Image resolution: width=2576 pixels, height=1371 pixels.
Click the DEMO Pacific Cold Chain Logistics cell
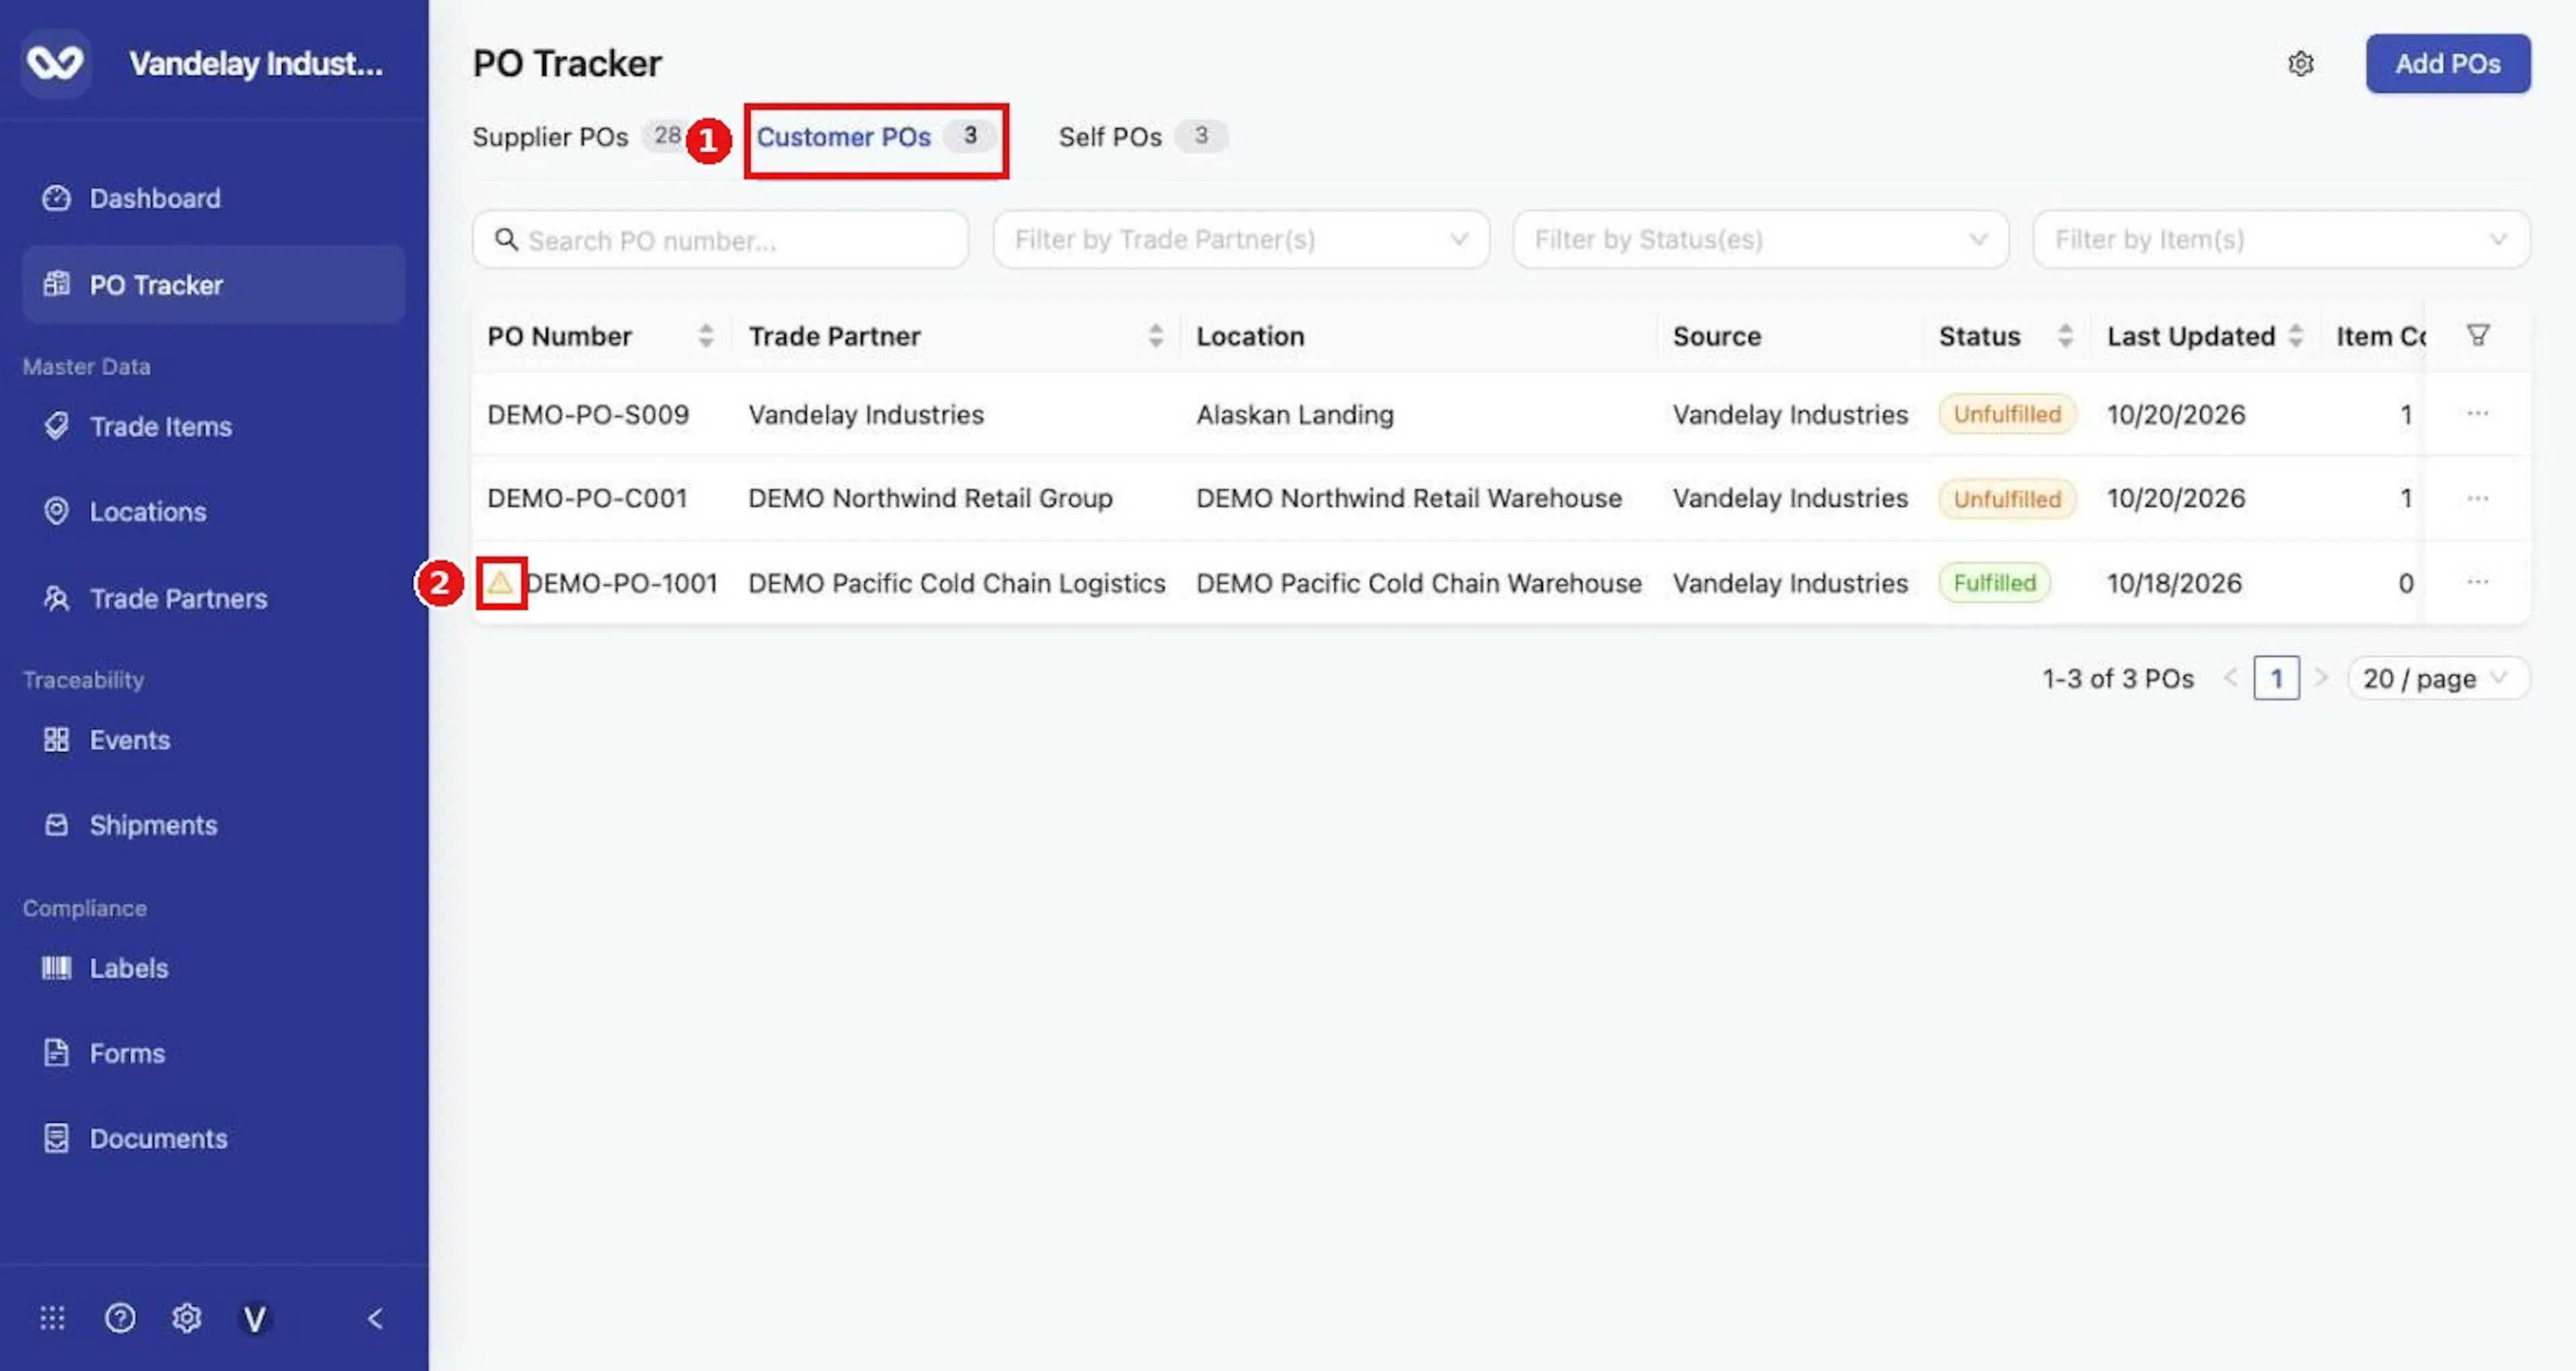(x=957, y=583)
